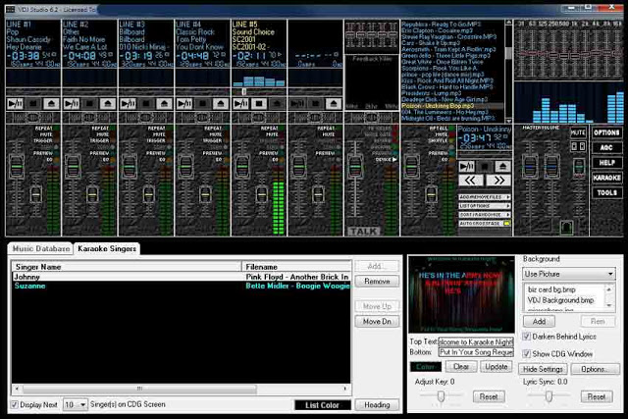The height and width of the screenshot is (419, 628).
Task: Play or pause the Poison playlist player
Action: (467, 166)
